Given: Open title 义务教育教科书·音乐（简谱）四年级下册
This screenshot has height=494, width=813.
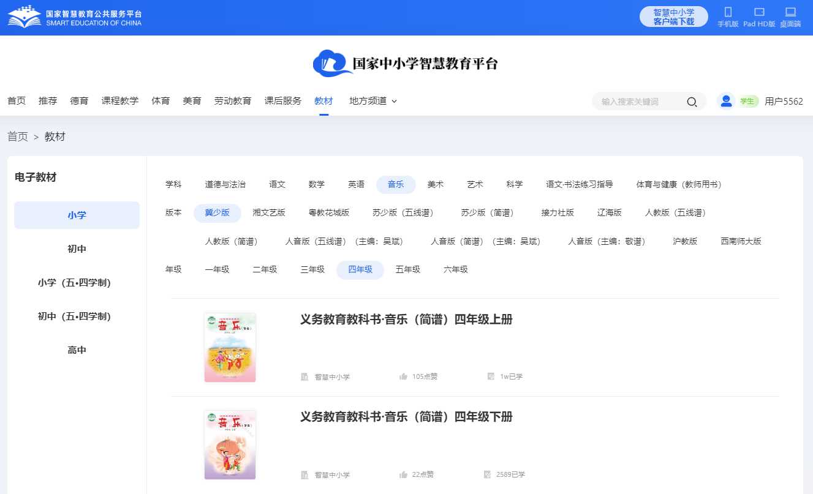Looking at the screenshot, I should (406, 417).
